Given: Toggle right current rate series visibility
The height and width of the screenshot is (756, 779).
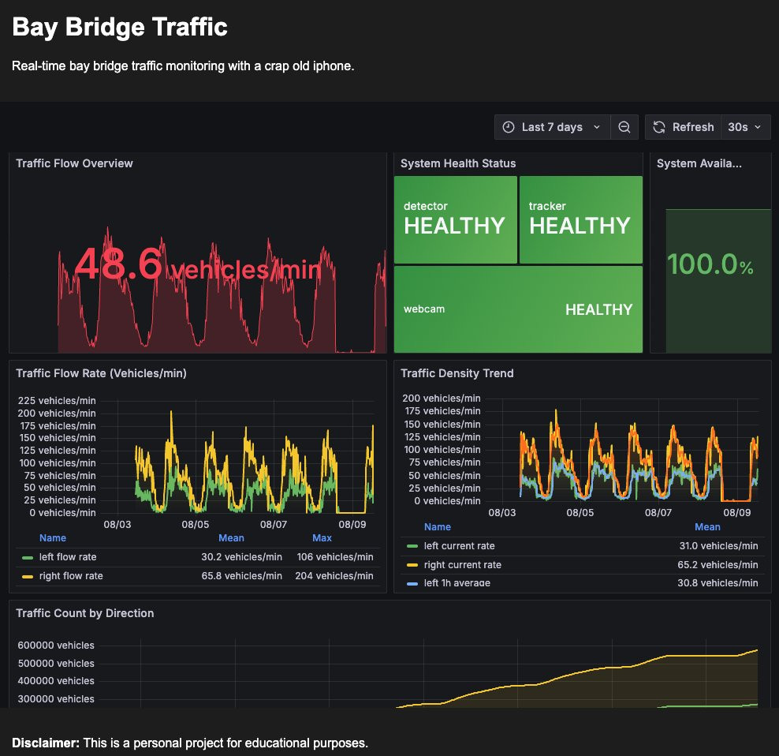Looking at the screenshot, I should click(x=463, y=565).
